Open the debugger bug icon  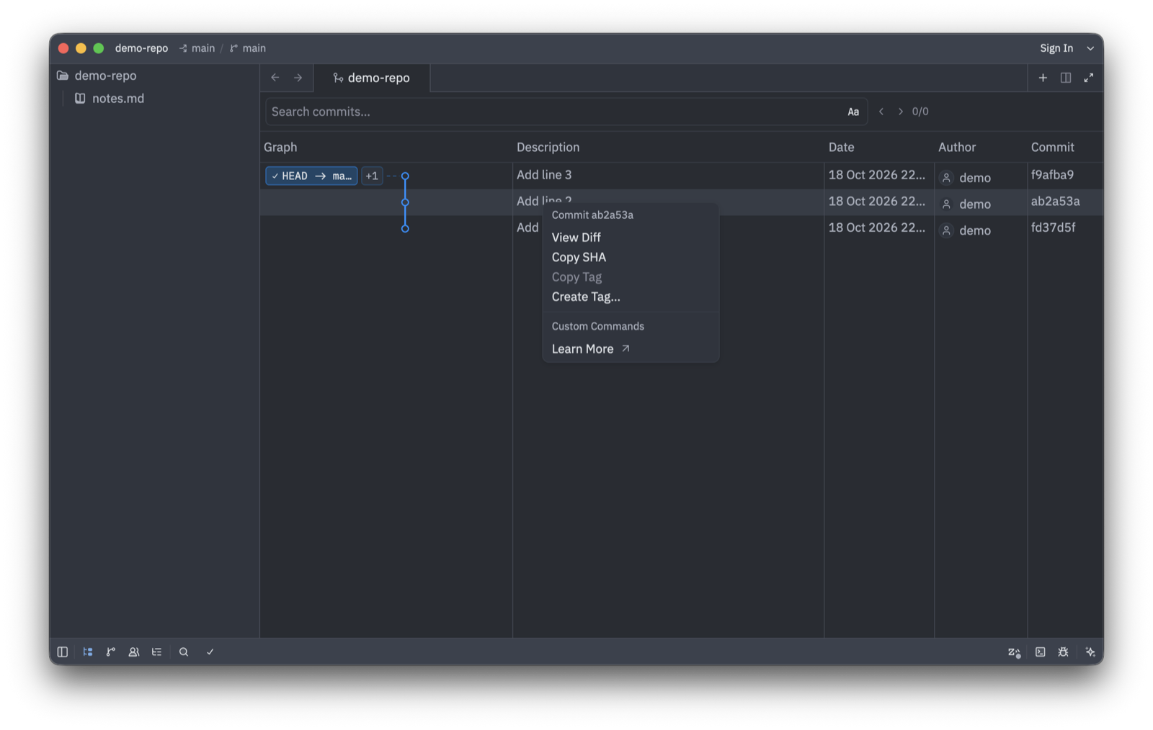pyautogui.click(x=1063, y=652)
